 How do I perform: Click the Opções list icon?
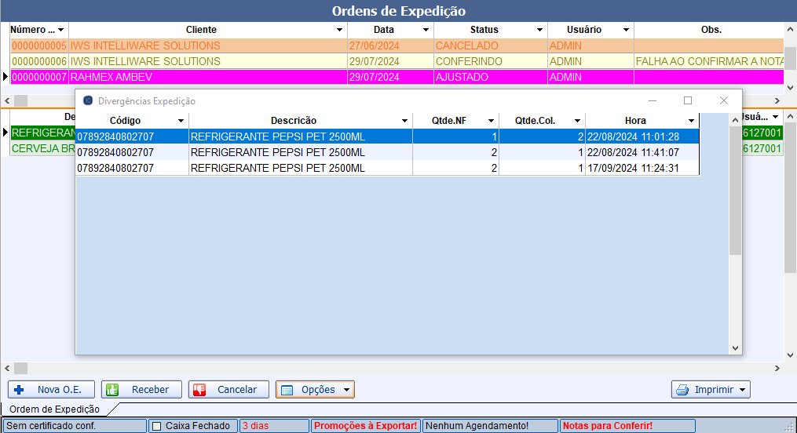(287, 390)
